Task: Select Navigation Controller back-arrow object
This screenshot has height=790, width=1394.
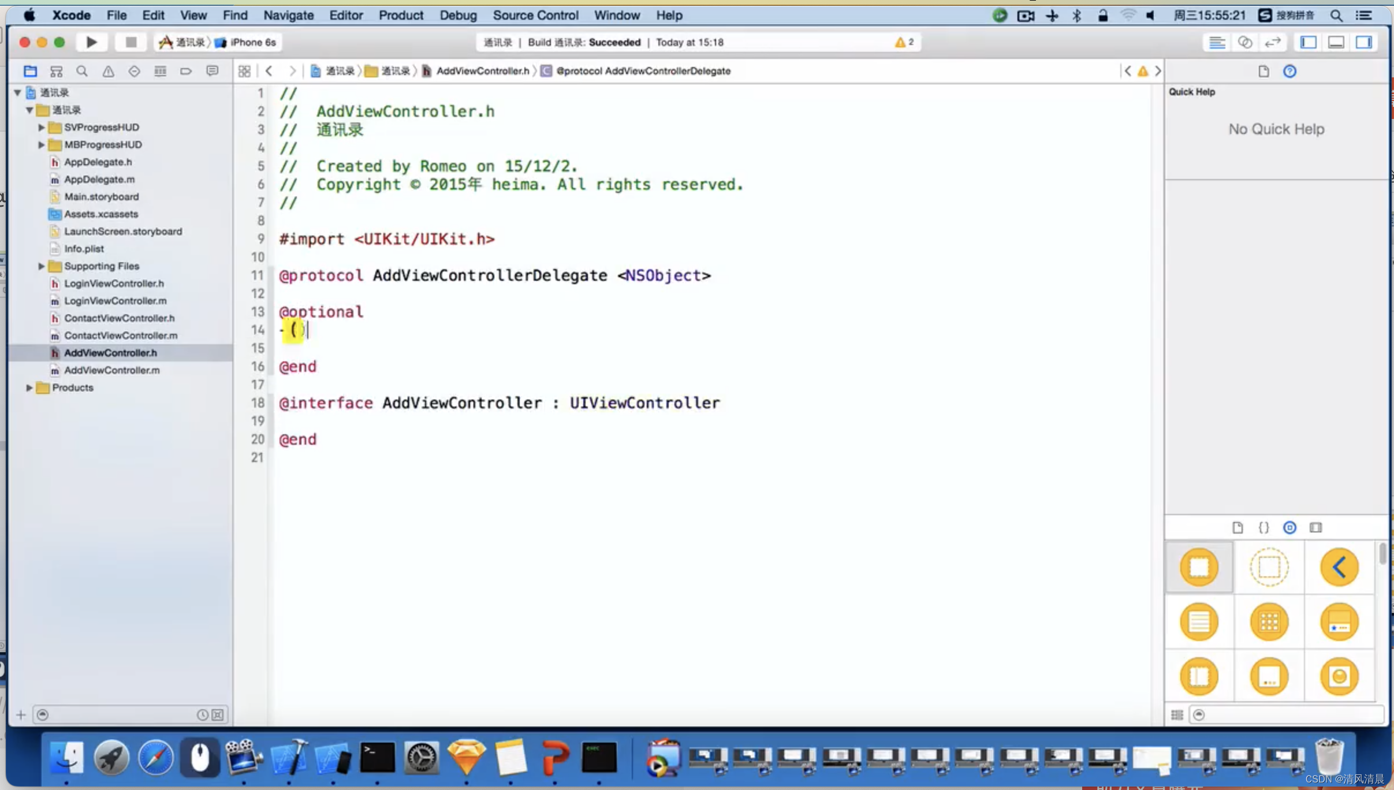Action: [x=1339, y=567]
